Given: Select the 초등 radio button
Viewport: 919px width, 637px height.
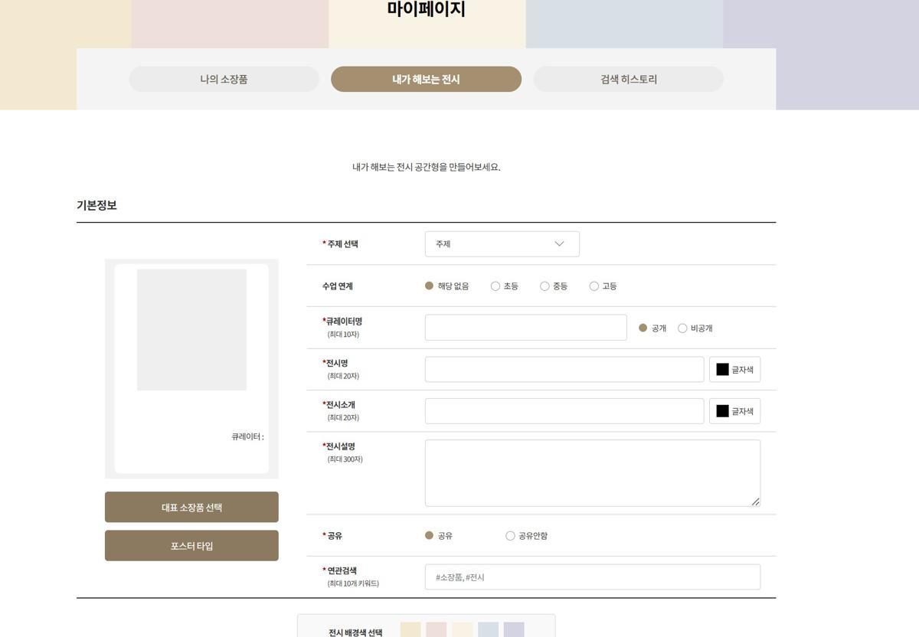Looking at the screenshot, I should pos(495,286).
